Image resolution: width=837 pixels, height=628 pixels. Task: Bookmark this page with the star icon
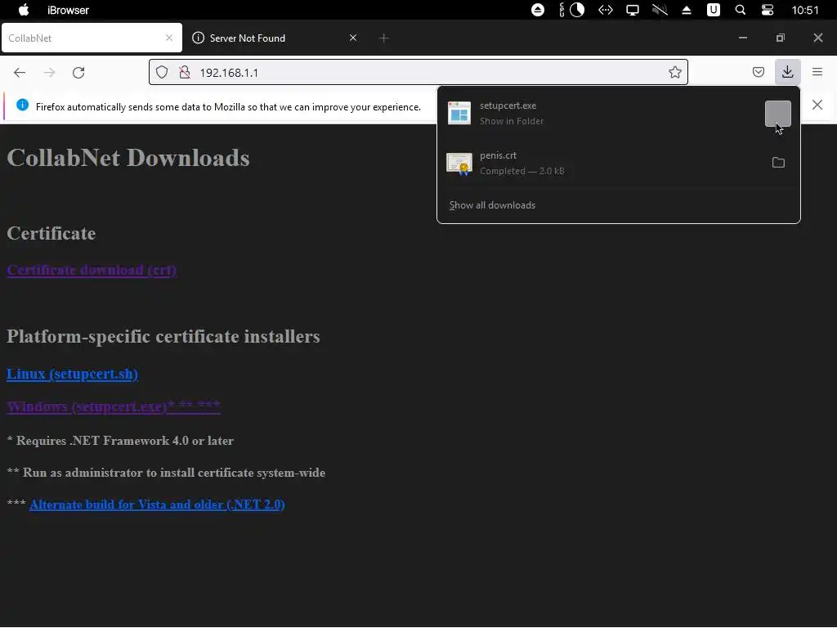tap(674, 72)
